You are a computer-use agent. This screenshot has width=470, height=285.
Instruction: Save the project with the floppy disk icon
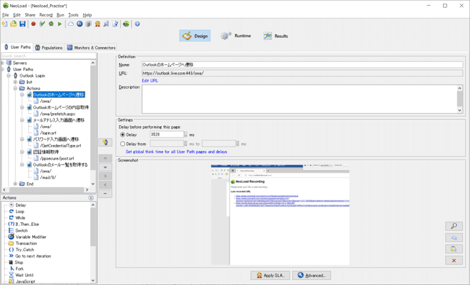click(x=22, y=24)
